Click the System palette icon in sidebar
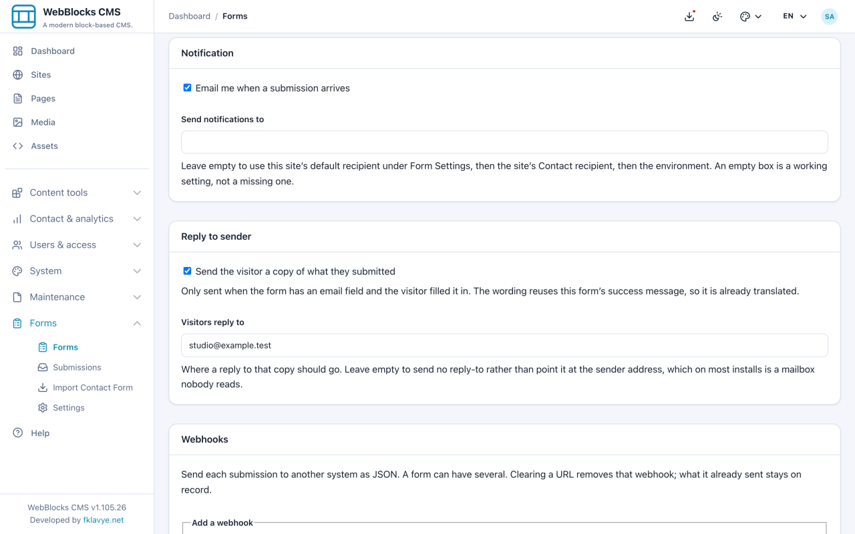 [17, 271]
